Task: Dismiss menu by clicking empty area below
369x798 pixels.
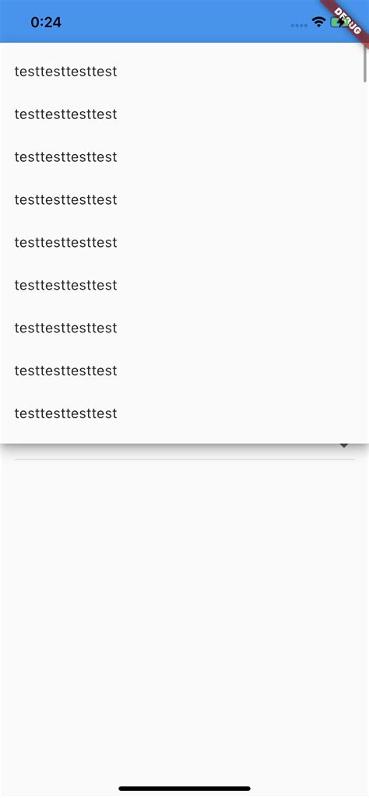Action: [x=184, y=610]
